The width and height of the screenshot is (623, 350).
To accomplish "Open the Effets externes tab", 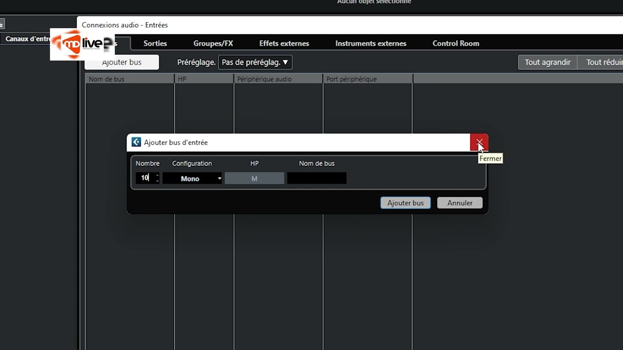I will (284, 43).
